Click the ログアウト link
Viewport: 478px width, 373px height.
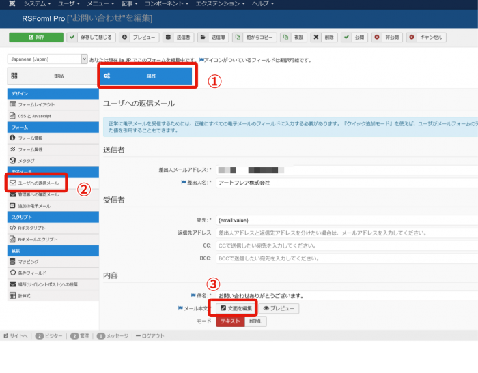(x=150, y=336)
